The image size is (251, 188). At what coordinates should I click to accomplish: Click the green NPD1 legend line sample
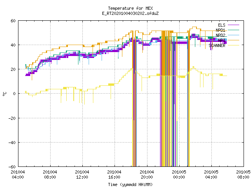(233, 30)
